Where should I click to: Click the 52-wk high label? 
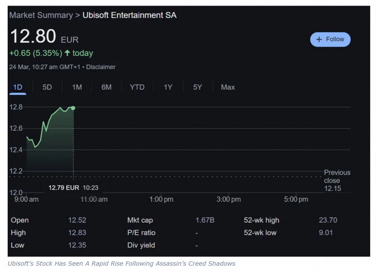[x=261, y=220]
